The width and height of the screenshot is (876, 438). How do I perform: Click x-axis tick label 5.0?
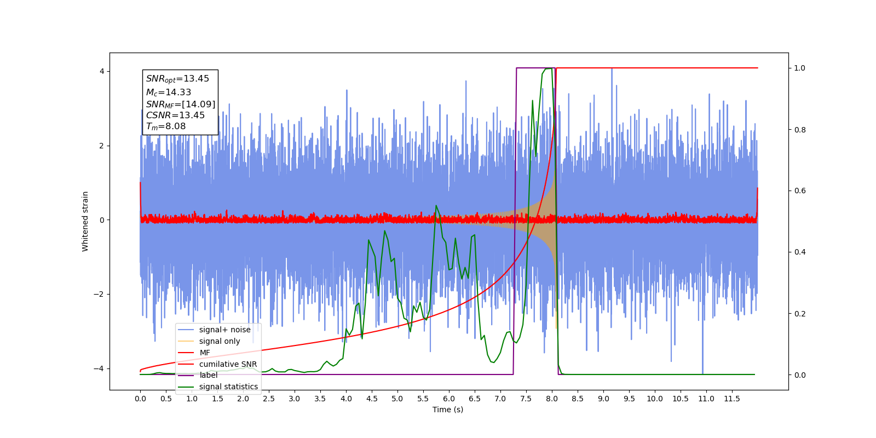click(x=397, y=399)
